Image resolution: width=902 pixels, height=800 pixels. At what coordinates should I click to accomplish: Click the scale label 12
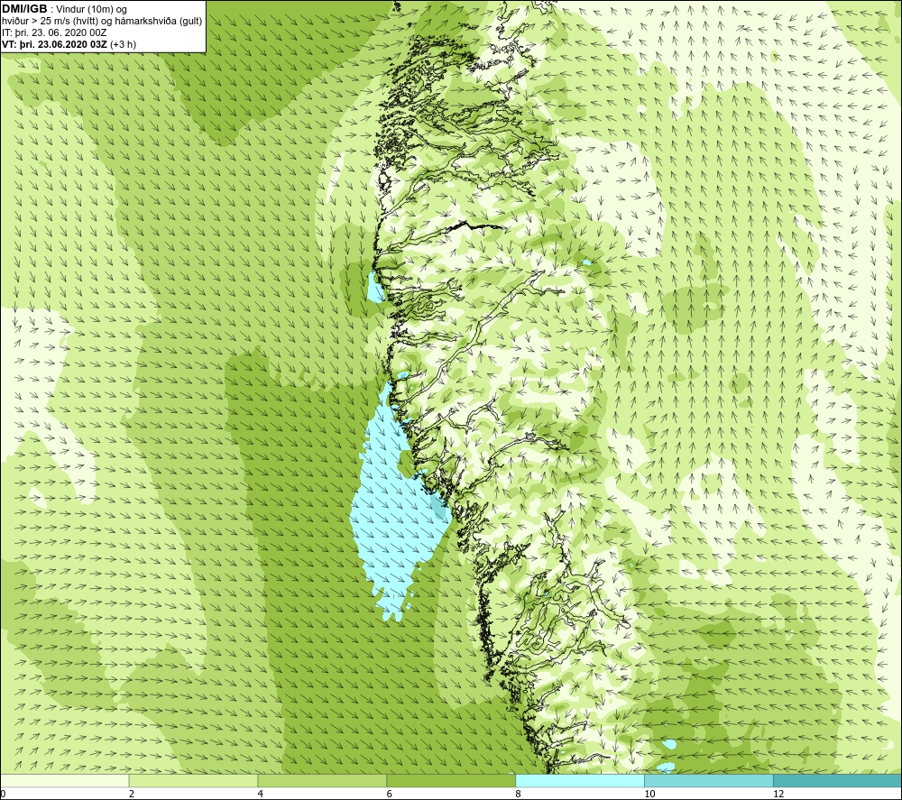(x=778, y=794)
